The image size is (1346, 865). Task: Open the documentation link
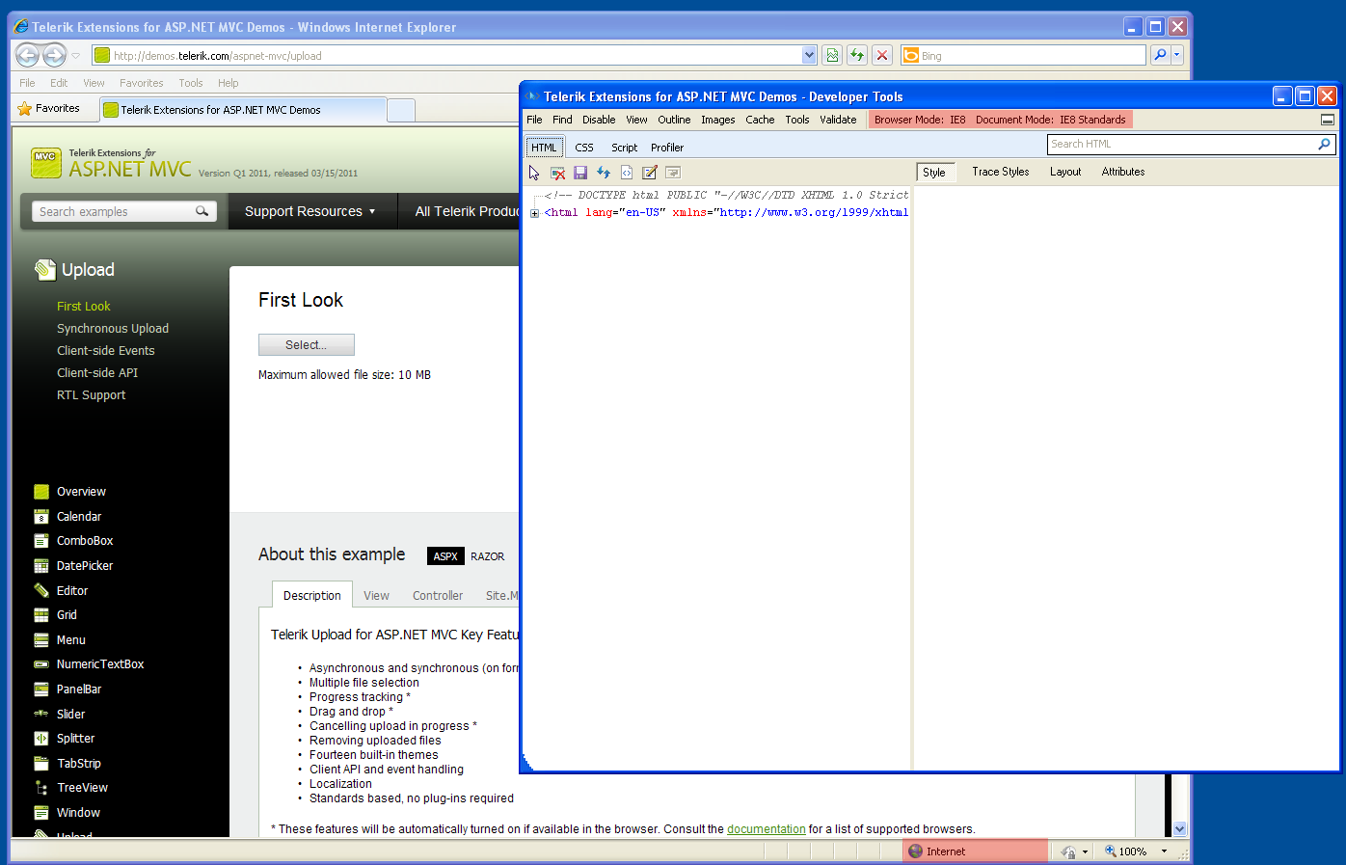tap(767, 829)
